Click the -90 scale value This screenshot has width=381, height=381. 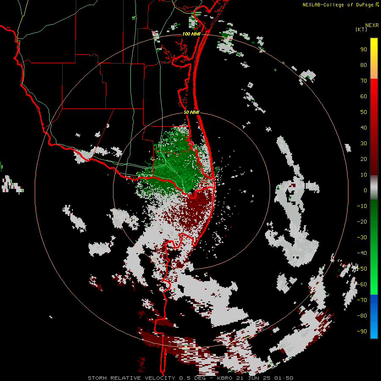coord(362,331)
